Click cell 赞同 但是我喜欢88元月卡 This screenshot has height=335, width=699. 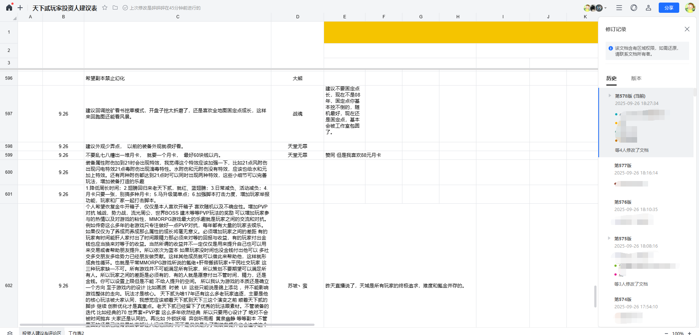point(345,155)
